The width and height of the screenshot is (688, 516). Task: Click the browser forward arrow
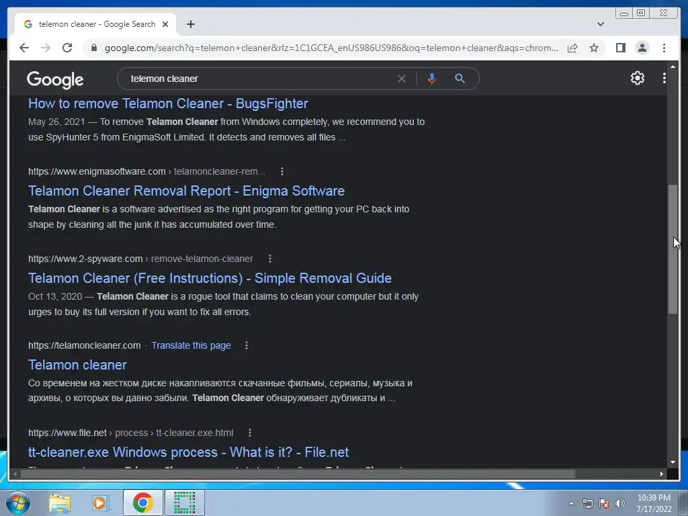[46, 48]
